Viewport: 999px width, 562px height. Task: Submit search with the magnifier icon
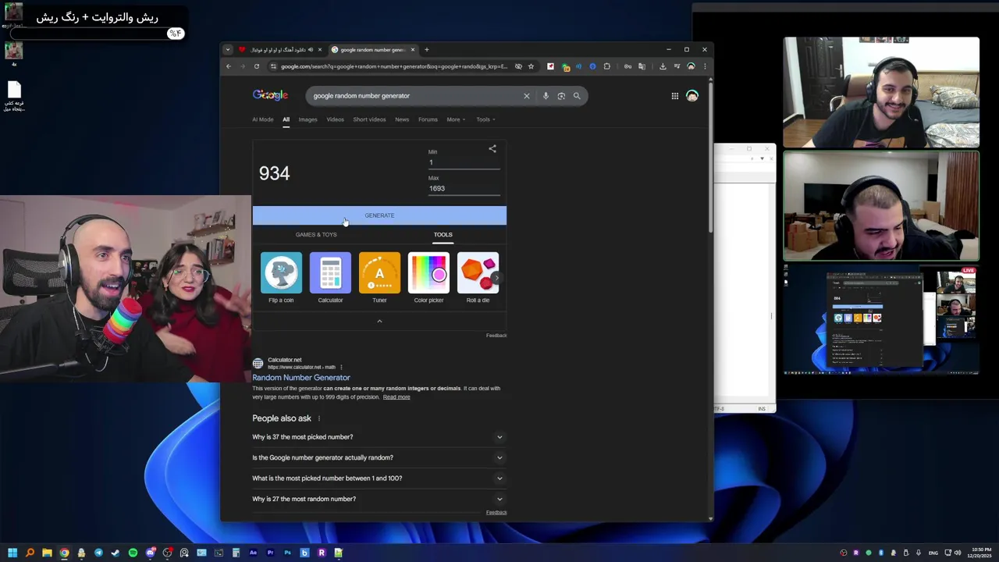click(577, 96)
